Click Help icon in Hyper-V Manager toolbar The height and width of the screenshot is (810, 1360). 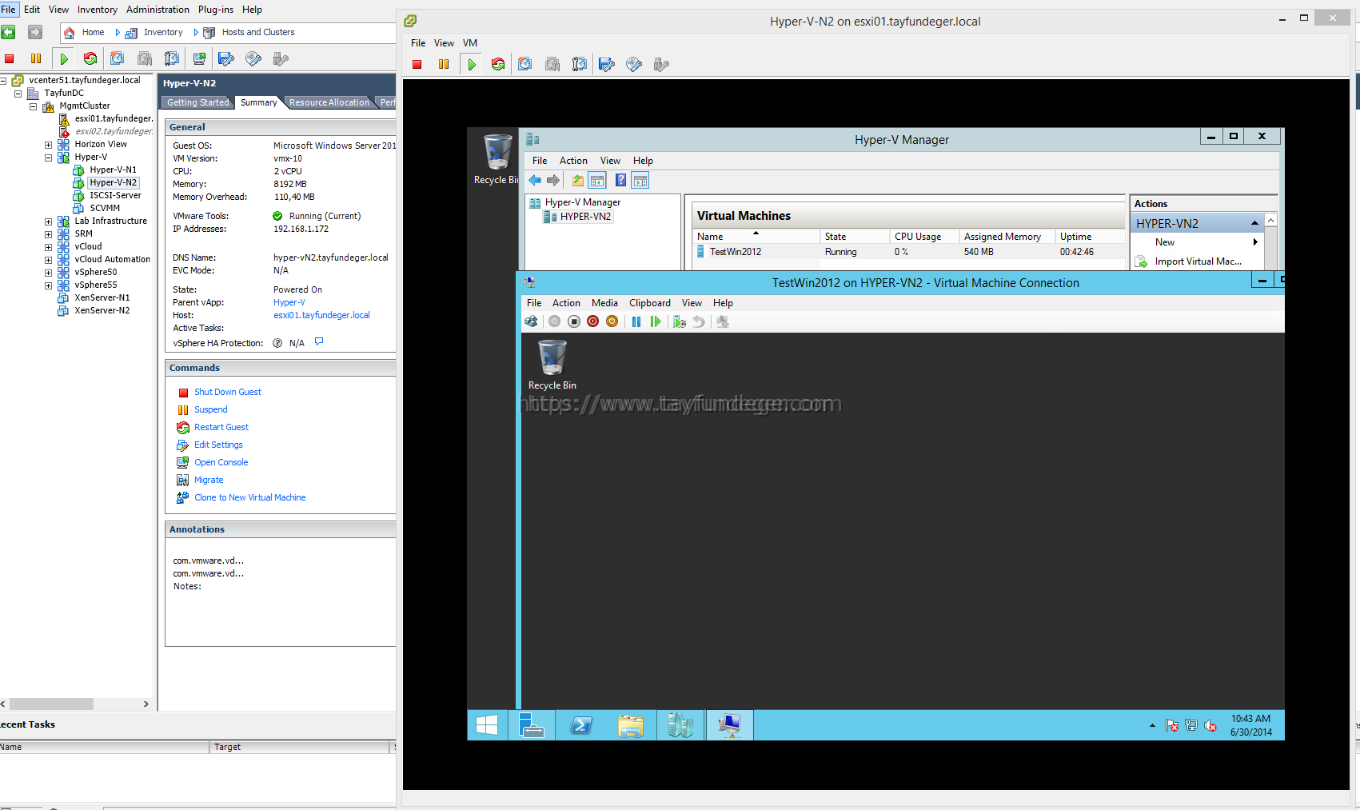pos(621,181)
